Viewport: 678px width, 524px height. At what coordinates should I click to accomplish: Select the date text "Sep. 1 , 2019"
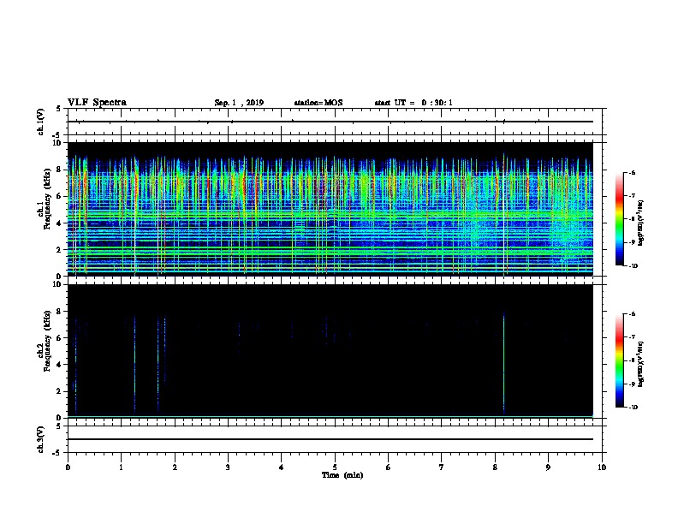[239, 103]
